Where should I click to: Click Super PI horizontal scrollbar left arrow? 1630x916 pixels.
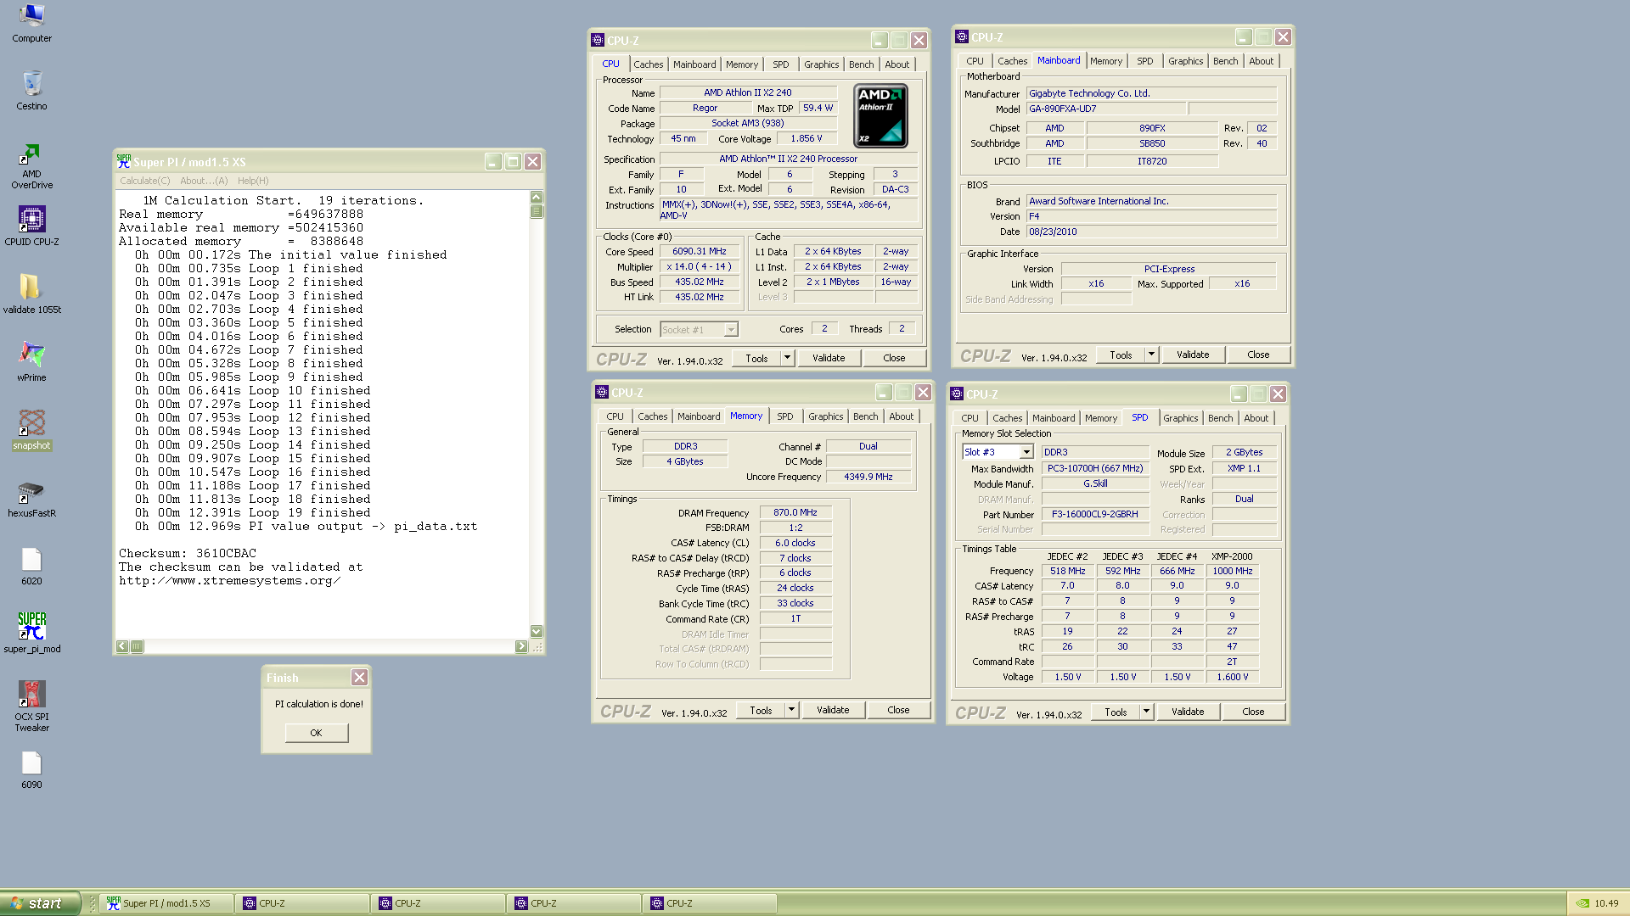click(x=122, y=646)
